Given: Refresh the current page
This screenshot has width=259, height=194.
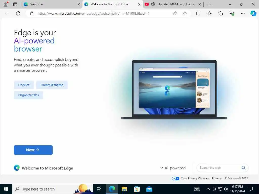Looking at the screenshot, I should click(18, 13).
